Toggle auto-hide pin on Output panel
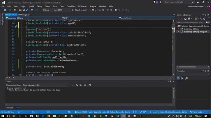211x118 pixels. 171,81
